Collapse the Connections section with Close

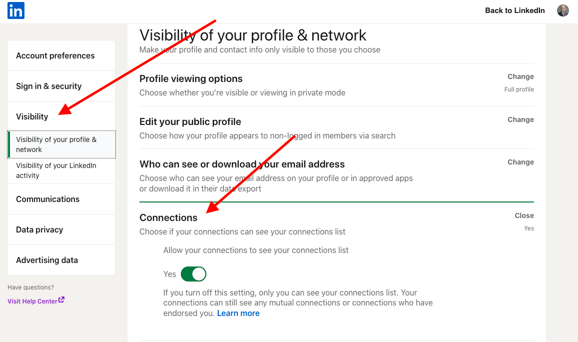[x=524, y=215]
